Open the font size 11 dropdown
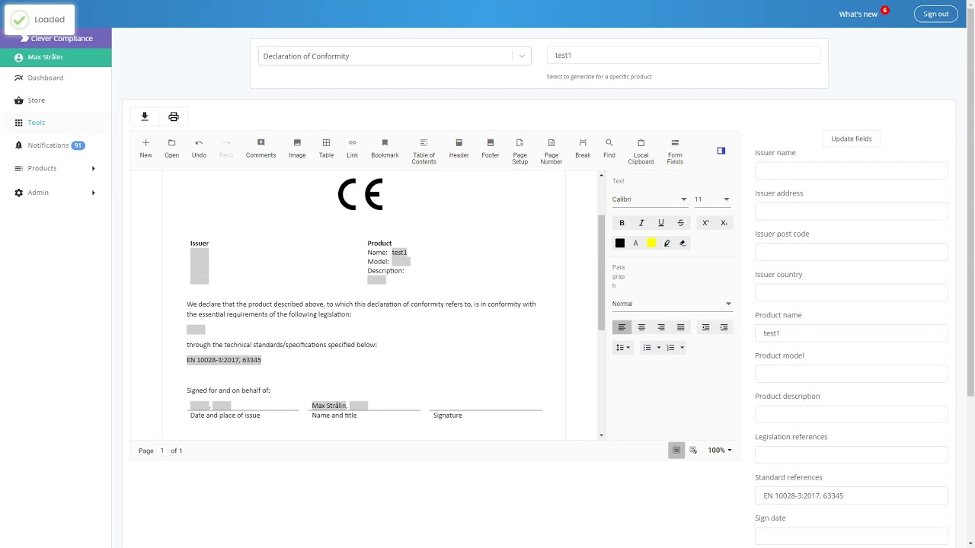 (712, 199)
